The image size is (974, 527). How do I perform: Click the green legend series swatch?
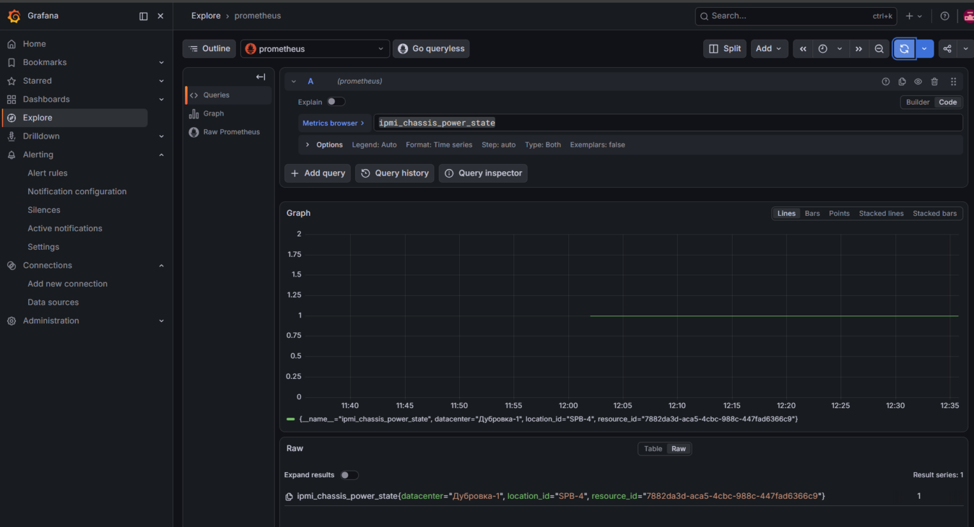[291, 419]
